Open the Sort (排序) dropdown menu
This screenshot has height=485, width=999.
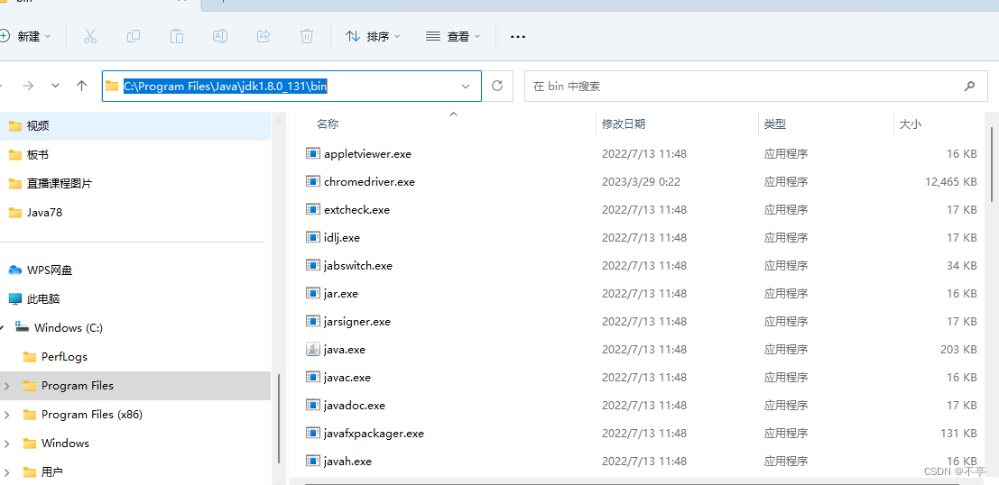pyautogui.click(x=372, y=36)
